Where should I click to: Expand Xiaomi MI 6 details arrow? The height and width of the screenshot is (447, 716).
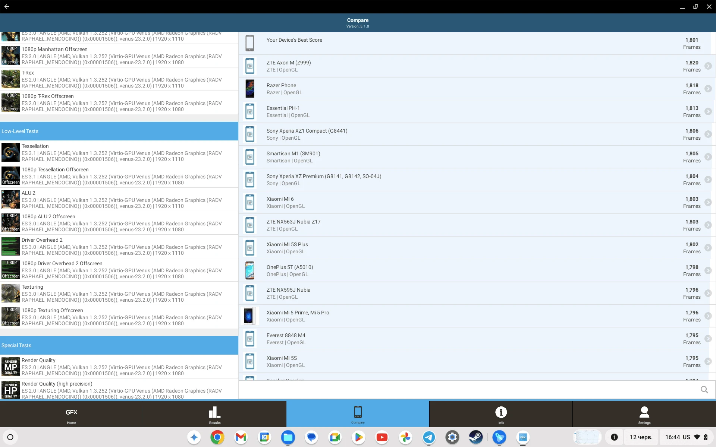point(708,202)
